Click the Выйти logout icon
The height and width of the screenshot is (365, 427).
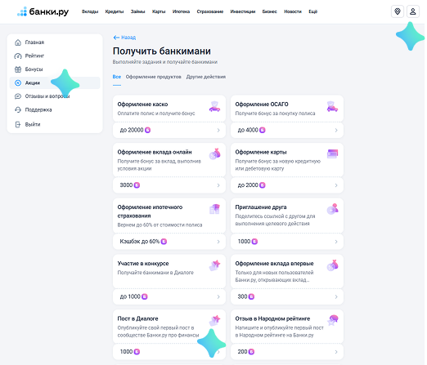18,124
